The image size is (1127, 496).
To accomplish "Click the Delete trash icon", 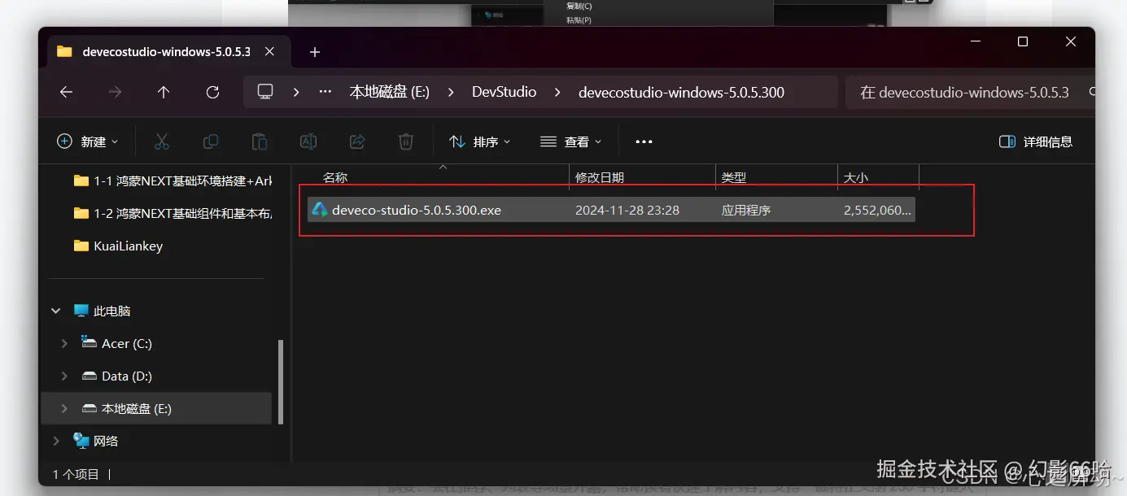I will 406,141.
